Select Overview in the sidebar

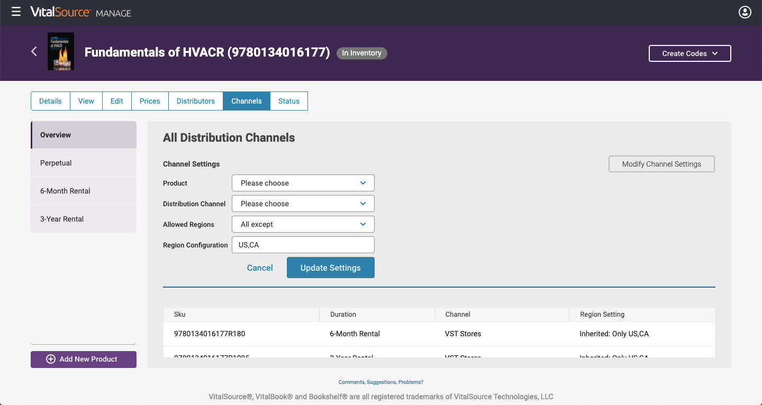[84, 135]
